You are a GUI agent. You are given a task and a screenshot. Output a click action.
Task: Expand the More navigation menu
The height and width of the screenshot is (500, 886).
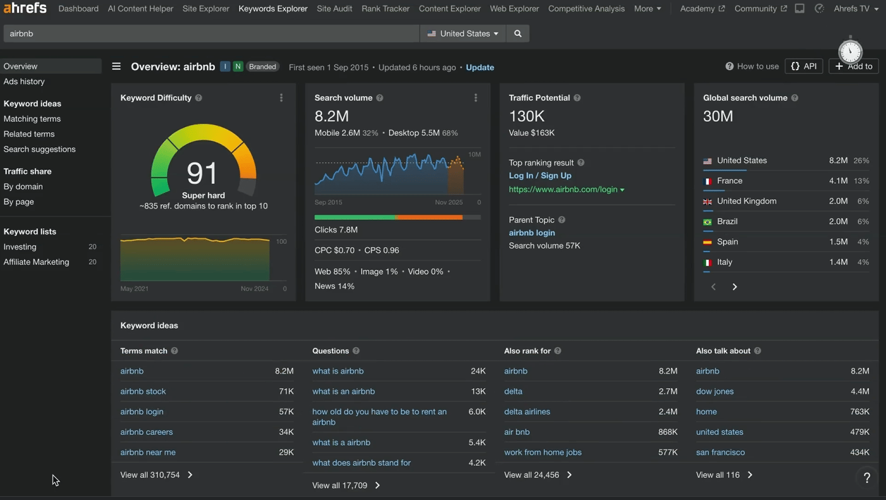point(647,8)
